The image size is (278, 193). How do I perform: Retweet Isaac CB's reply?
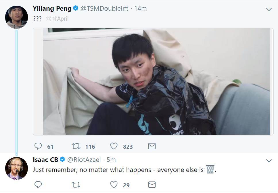point(76,185)
